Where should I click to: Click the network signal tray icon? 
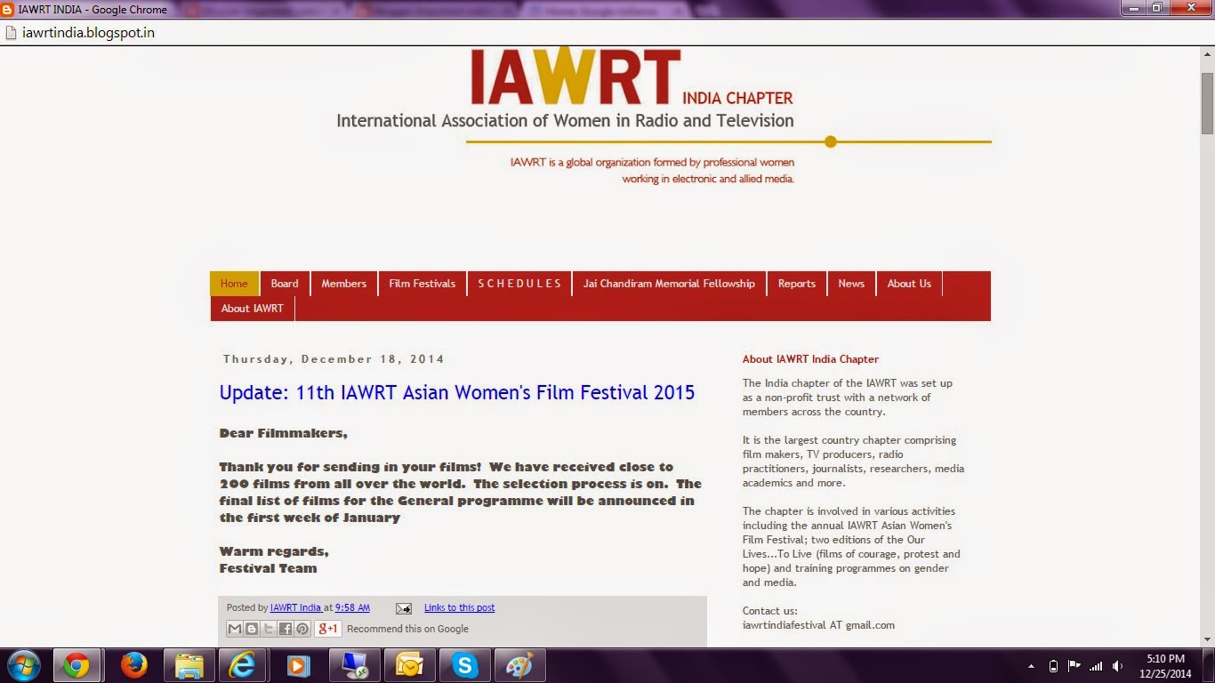tap(1096, 666)
